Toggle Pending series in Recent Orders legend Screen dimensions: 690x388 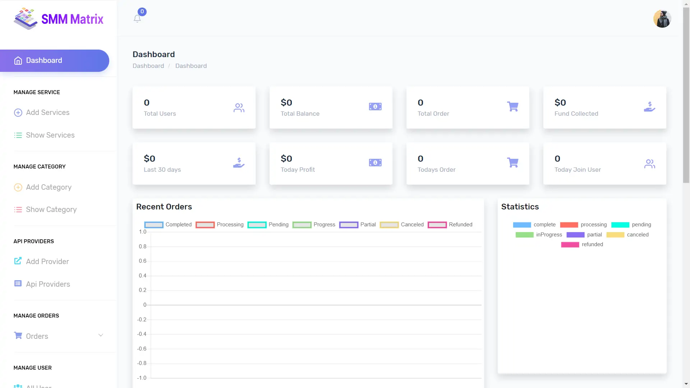257,225
